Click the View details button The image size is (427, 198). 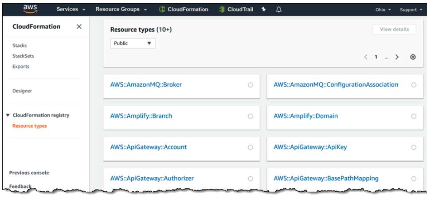(x=394, y=29)
